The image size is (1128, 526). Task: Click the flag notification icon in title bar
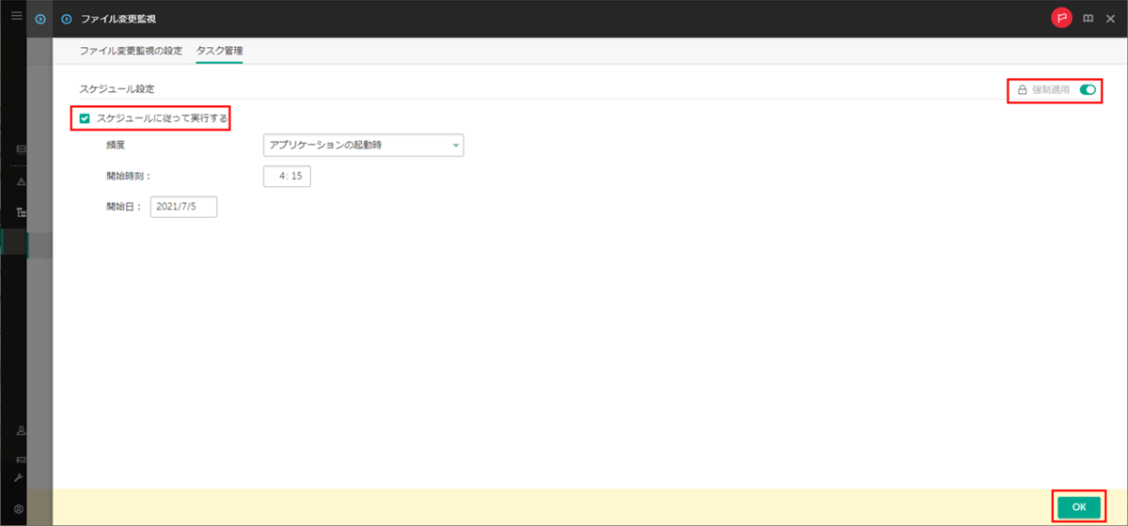[1061, 18]
